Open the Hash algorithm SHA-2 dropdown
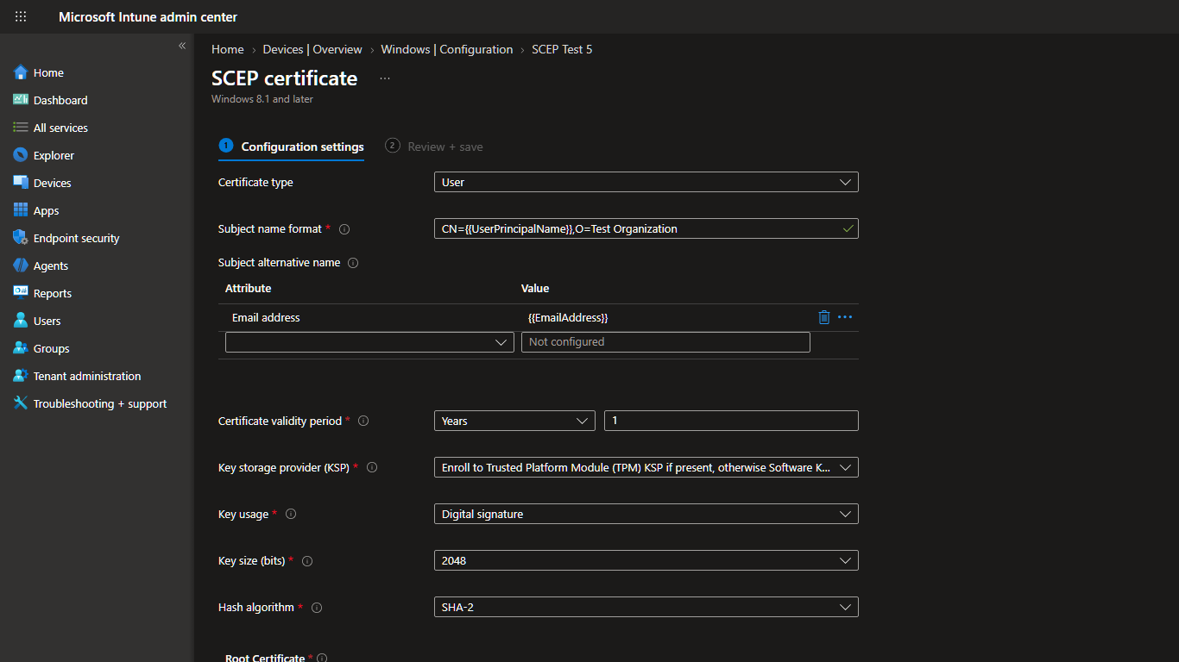1179x662 pixels. coord(646,607)
